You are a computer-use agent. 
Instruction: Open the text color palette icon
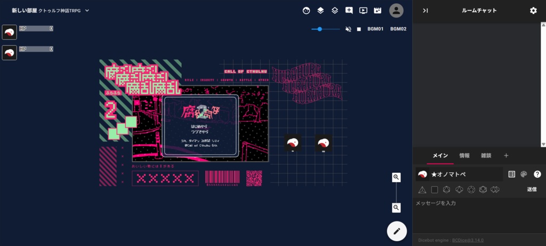pyautogui.click(x=524, y=174)
